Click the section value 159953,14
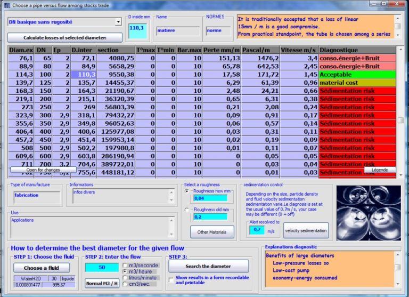The height and width of the screenshot is (297, 409). point(116,140)
